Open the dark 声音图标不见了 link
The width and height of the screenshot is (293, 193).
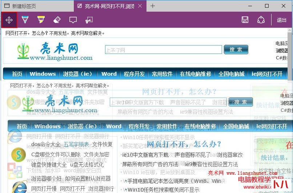point(193,155)
